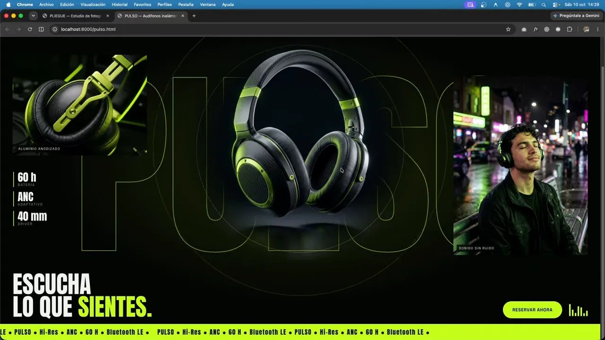
Task: Bookmark this page with the star icon
Action: coord(508,29)
